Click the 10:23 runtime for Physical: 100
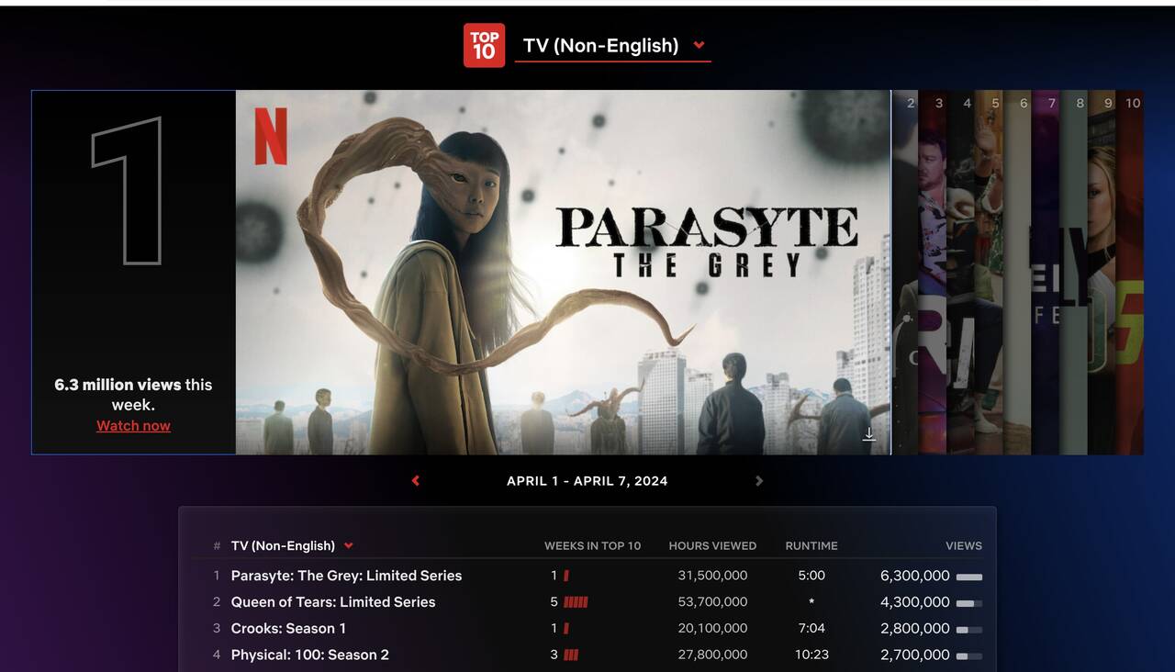1175x672 pixels. (x=811, y=655)
